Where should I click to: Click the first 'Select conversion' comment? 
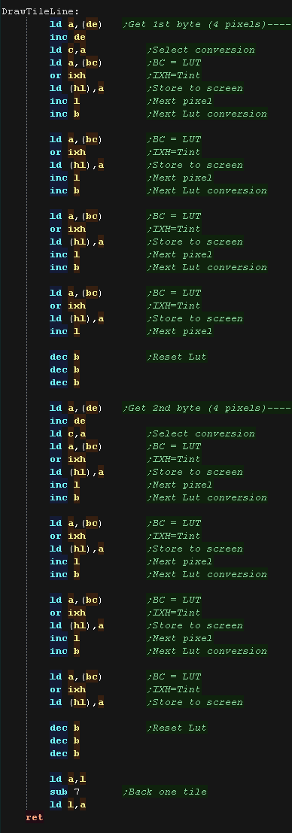(x=201, y=50)
